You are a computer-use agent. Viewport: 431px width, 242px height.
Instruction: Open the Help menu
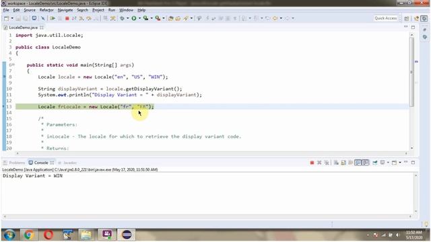click(141, 10)
